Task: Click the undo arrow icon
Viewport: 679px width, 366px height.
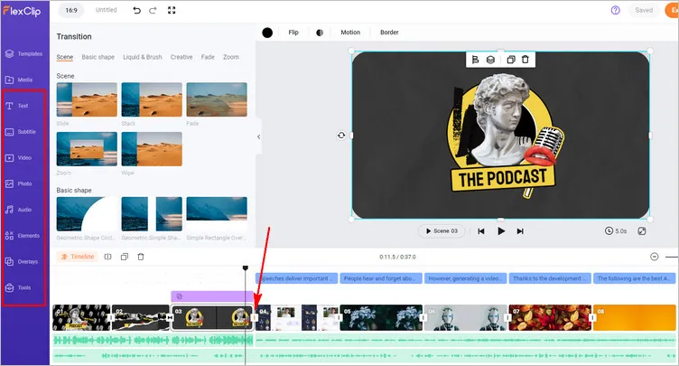Action: [x=137, y=11]
